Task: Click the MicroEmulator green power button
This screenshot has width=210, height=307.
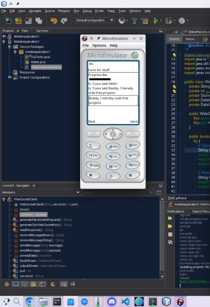Action: click(135, 55)
